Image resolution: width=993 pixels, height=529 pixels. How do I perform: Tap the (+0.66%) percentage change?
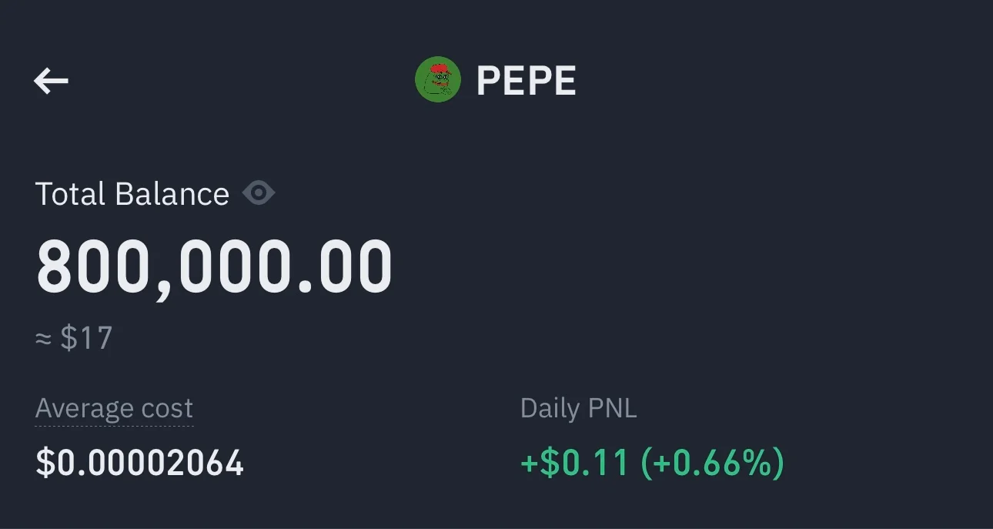713,463
